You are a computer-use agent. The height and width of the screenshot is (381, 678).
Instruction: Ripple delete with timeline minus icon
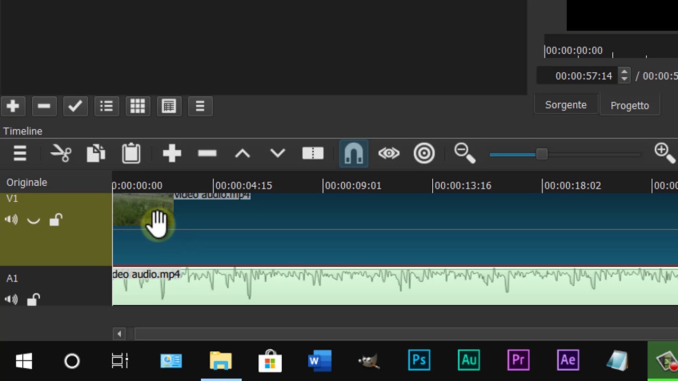pyautogui.click(x=207, y=153)
